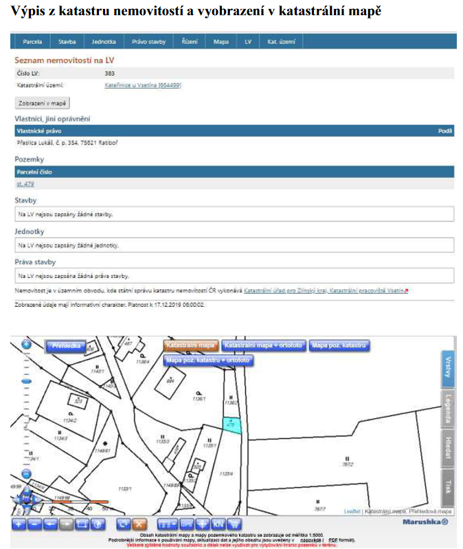The width and height of the screenshot is (463, 549).
Task: Pan the map down with compass arrow
Action: coord(27,508)
